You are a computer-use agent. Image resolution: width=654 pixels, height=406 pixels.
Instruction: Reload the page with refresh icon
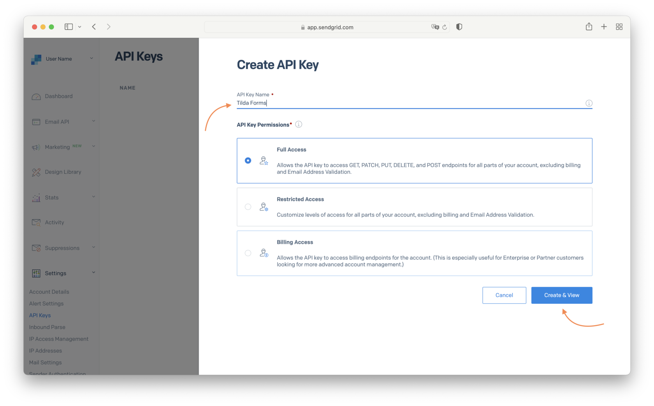[445, 27]
